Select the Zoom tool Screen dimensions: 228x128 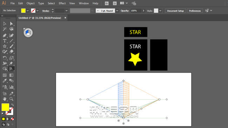click(11, 99)
